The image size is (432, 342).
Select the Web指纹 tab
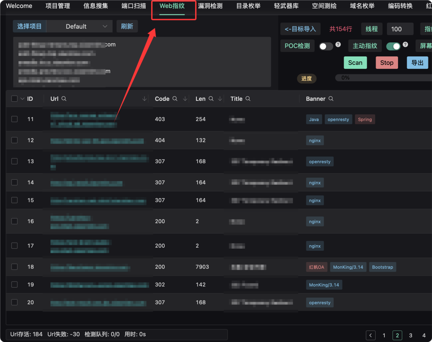[x=172, y=6]
